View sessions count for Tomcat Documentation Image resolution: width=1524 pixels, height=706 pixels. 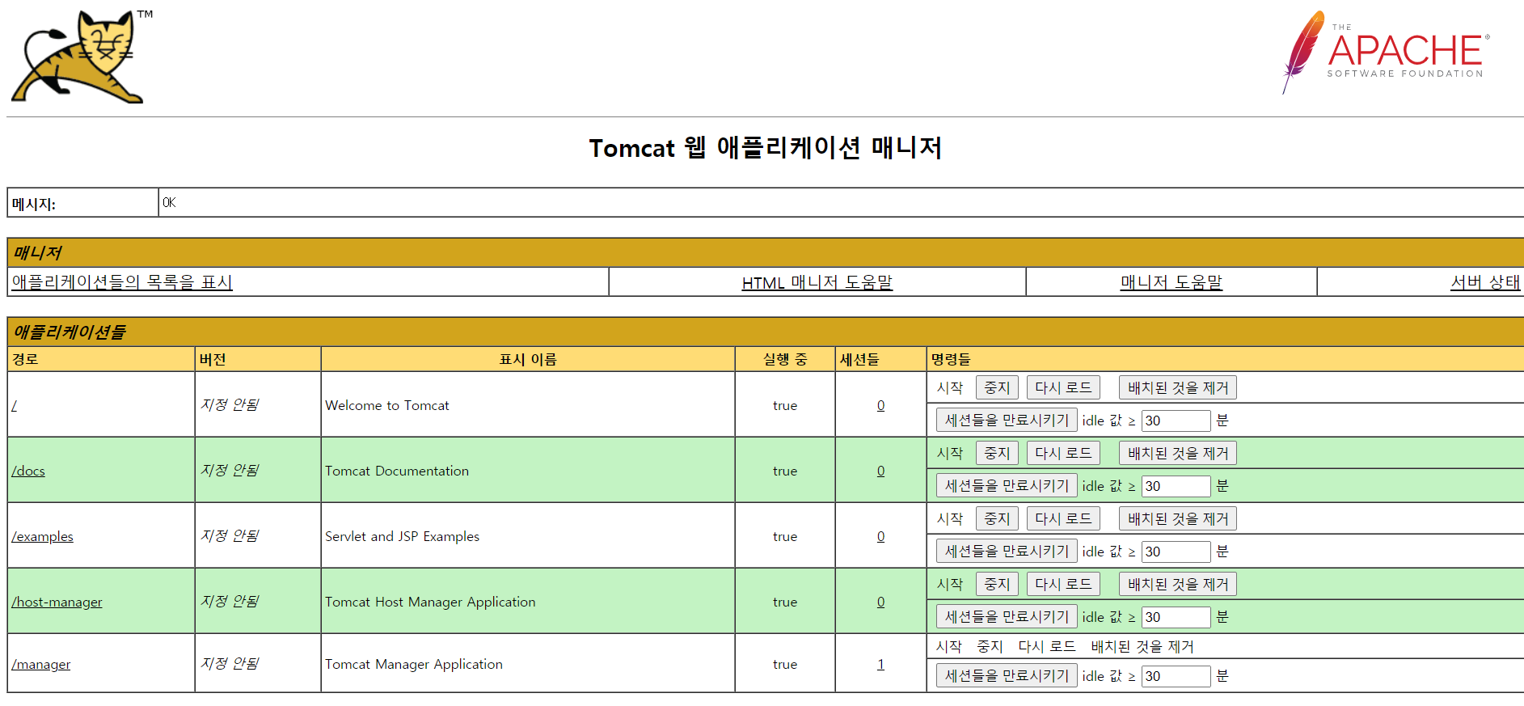pyautogui.click(x=880, y=471)
